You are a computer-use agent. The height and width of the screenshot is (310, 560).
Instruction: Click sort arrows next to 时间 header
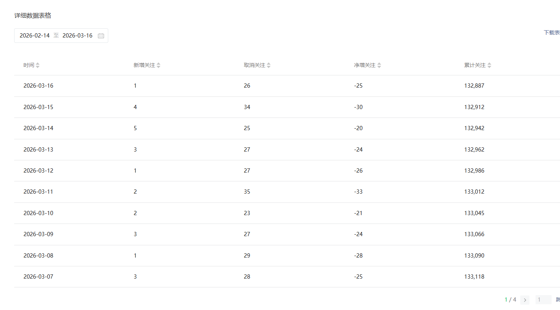[x=37, y=65]
